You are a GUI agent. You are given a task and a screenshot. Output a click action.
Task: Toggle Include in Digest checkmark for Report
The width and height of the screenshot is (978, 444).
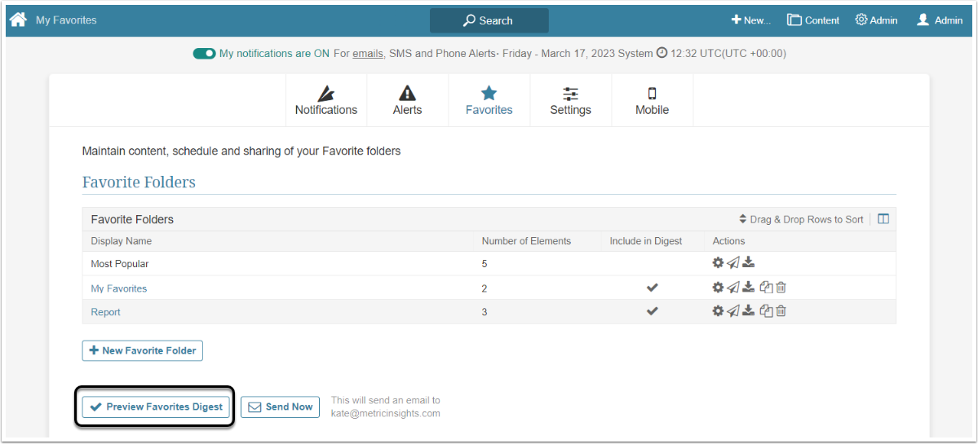(x=652, y=311)
